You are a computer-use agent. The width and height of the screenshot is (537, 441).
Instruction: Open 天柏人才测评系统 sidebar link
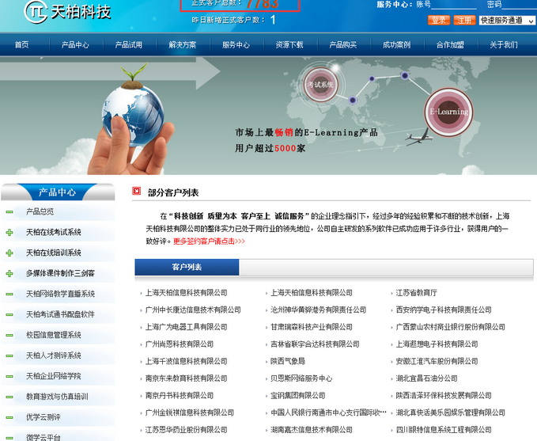[x=54, y=356]
